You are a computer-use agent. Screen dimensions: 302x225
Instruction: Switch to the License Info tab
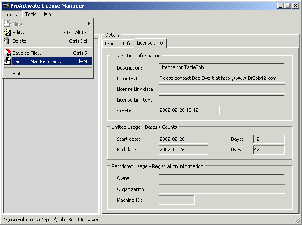[x=150, y=43]
